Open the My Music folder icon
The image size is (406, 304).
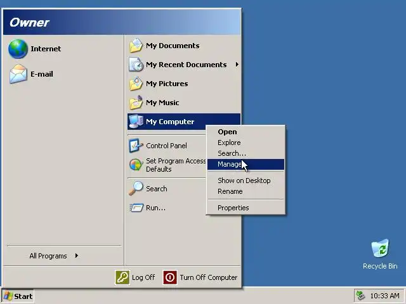coord(136,103)
